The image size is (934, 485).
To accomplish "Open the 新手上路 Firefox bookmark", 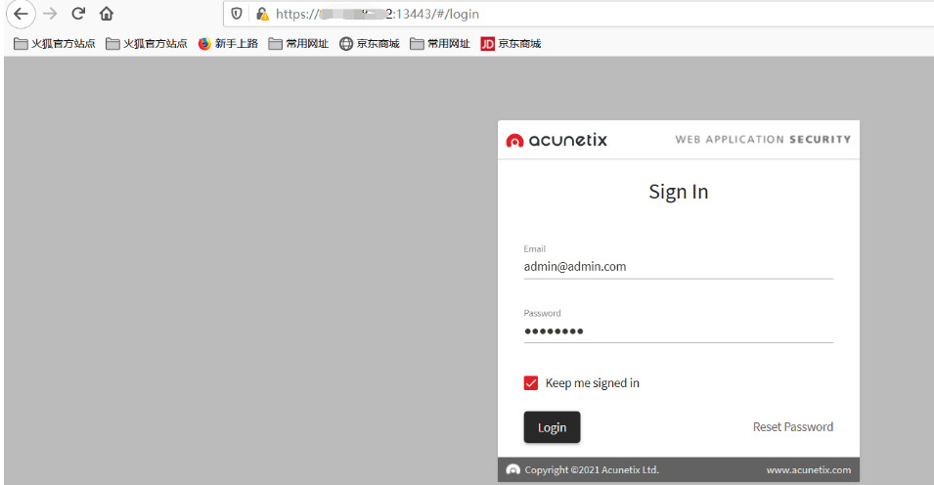I will (228, 43).
